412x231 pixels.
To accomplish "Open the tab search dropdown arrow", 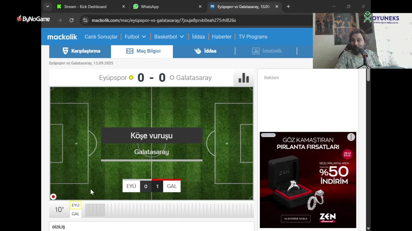I will pos(48,6).
